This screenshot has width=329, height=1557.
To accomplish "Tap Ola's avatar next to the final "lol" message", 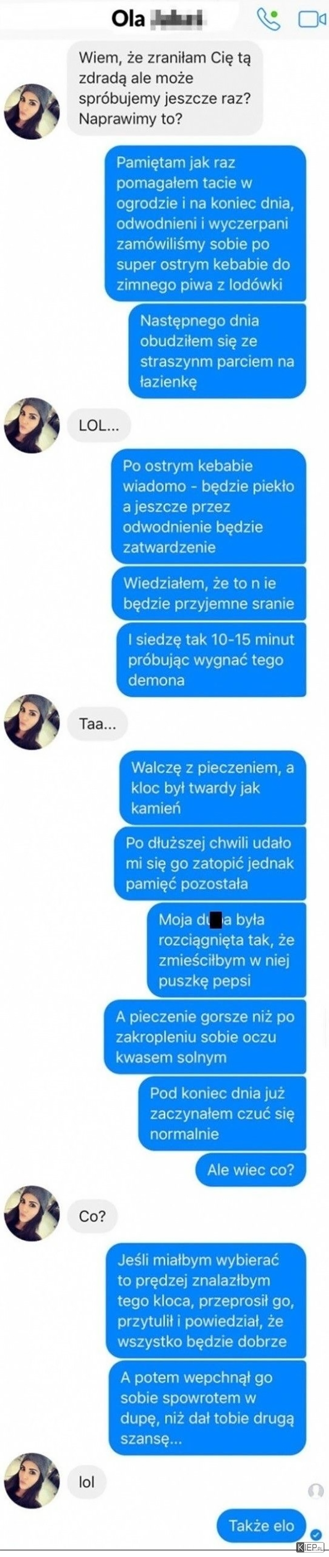I will (x=32, y=1481).
